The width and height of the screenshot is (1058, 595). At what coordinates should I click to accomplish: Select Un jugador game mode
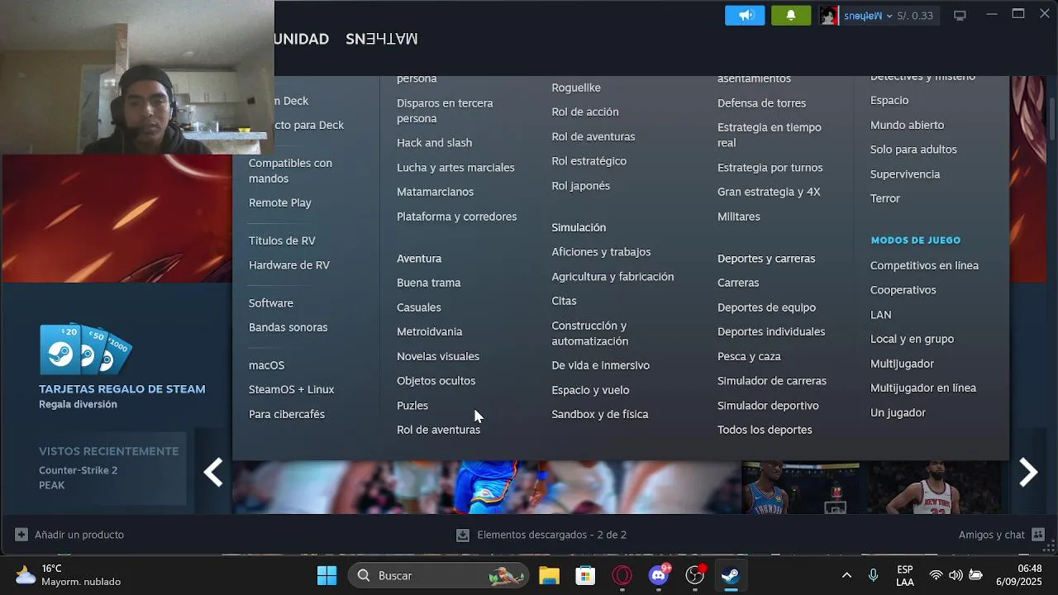pyautogui.click(x=898, y=412)
